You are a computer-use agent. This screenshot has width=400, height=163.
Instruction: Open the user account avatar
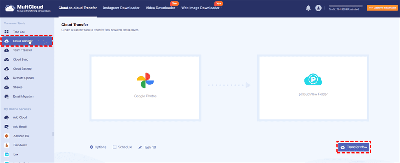(318, 8)
